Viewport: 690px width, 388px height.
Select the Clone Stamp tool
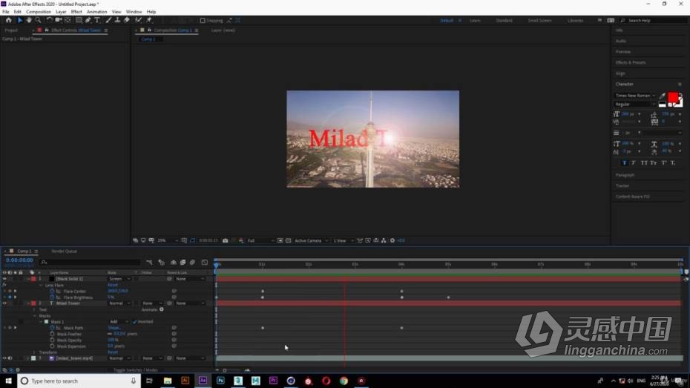pyautogui.click(x=117, y=20)
